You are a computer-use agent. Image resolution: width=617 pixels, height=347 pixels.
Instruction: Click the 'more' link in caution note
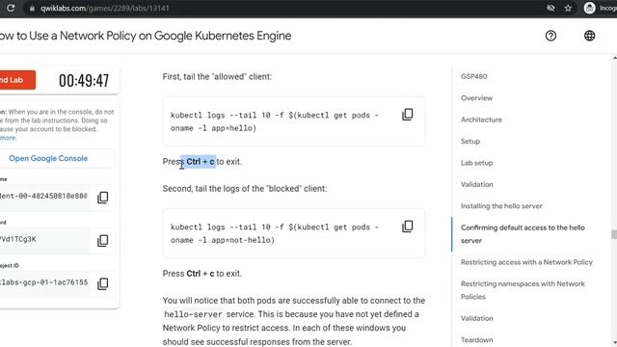pyautogui.click(x=8, y=138)
